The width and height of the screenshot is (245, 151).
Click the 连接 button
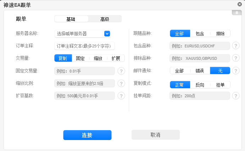click(x=87, y=135)
